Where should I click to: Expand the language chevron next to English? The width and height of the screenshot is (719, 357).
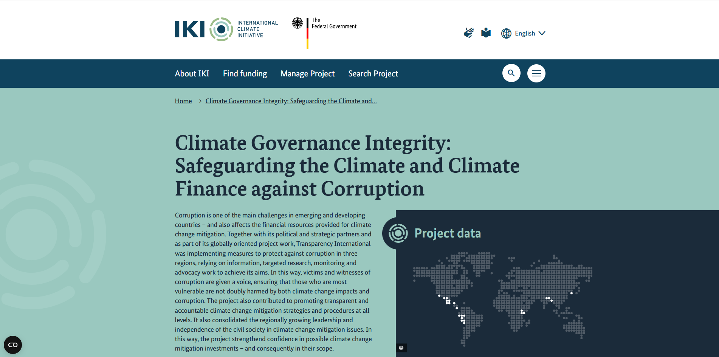[542, 33]
